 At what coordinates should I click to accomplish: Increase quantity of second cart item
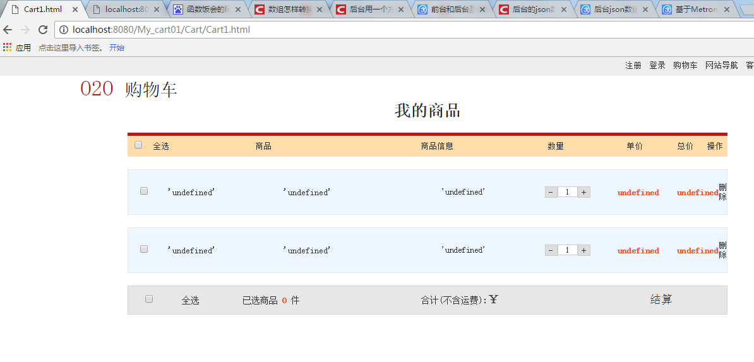(583, 250)
